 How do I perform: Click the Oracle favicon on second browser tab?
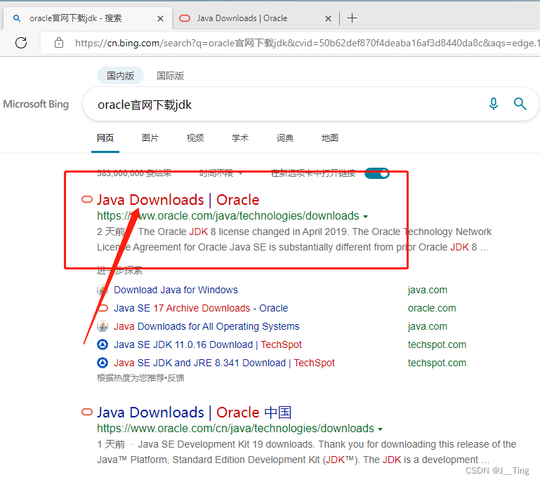[x=185, y=18]
